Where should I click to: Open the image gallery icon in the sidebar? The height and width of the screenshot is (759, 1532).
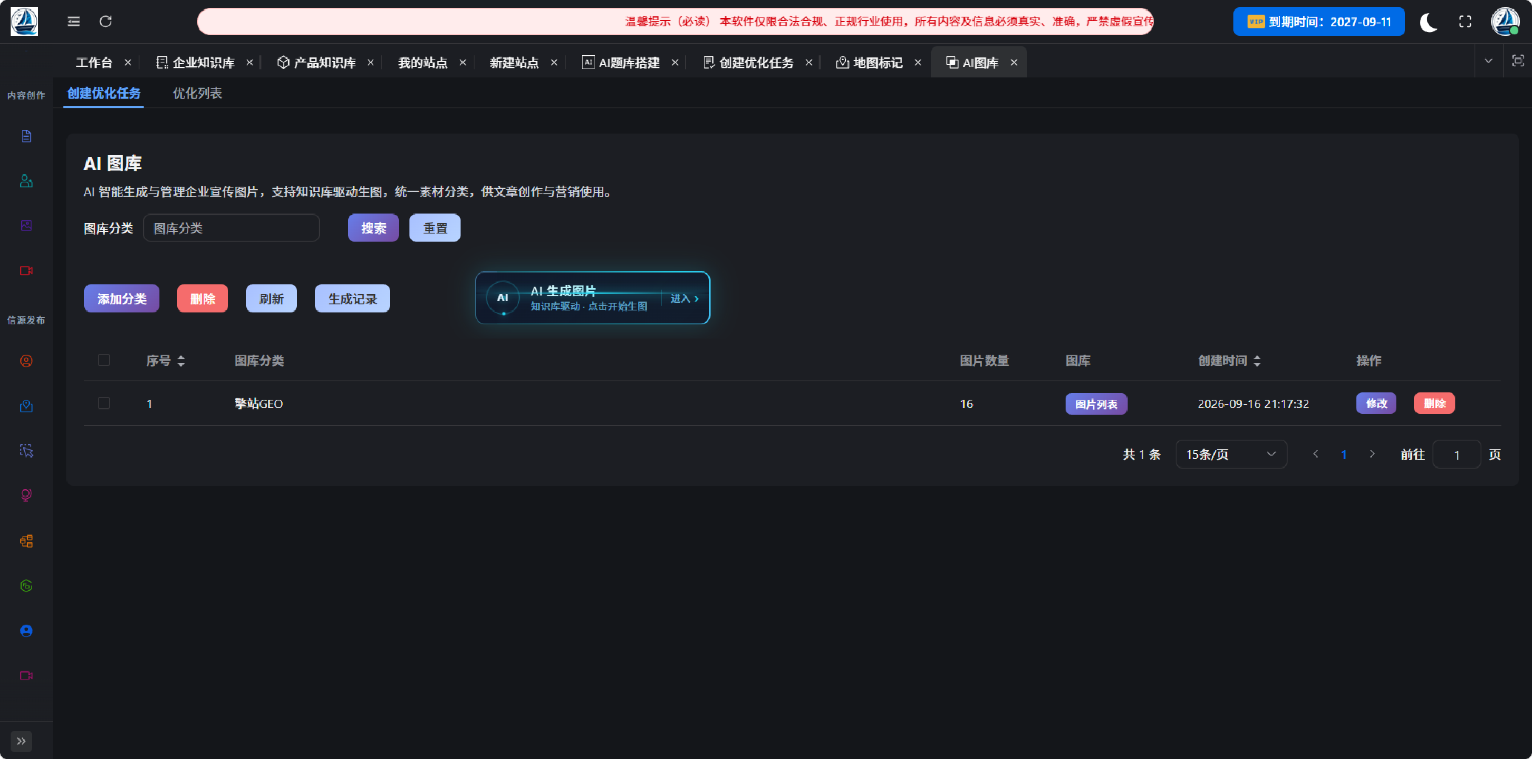26,226
